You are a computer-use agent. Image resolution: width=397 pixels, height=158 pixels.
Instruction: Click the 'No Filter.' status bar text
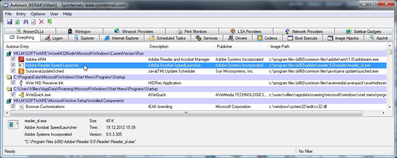(x=306, y=151)
